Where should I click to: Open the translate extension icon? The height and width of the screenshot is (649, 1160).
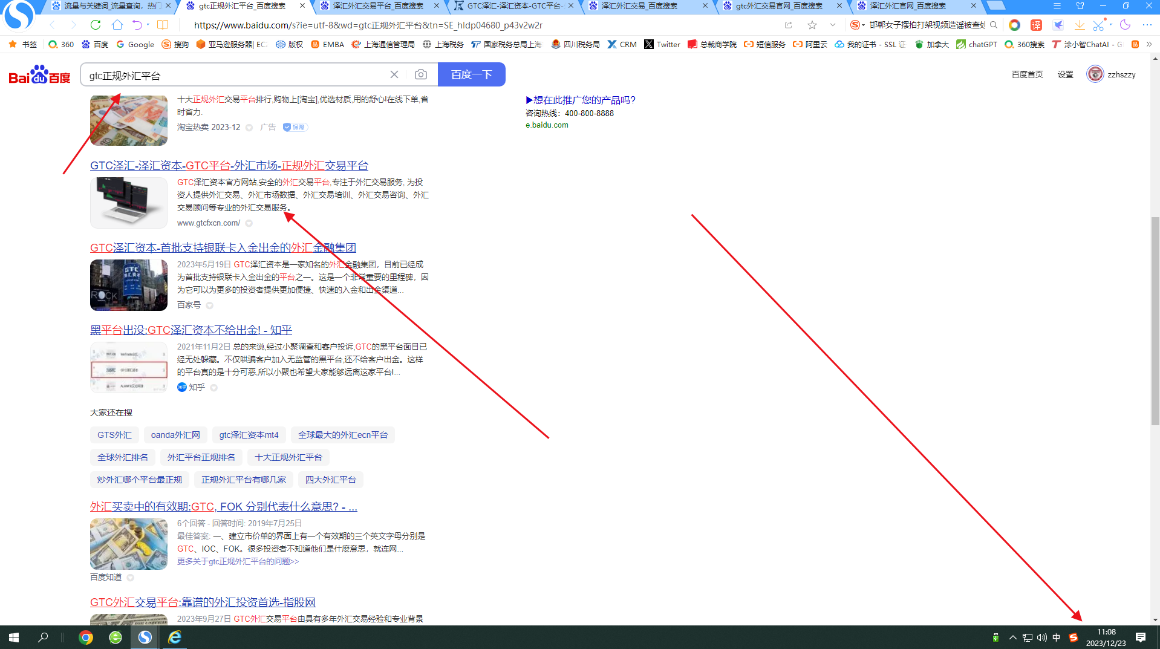(1036, 25)
